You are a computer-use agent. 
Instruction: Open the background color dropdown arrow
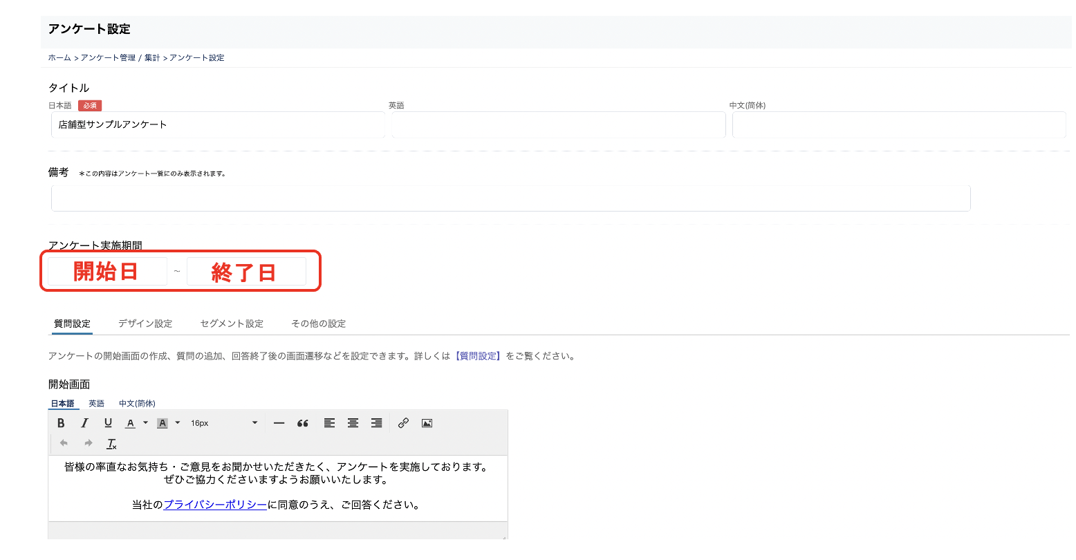pos(177,422)
